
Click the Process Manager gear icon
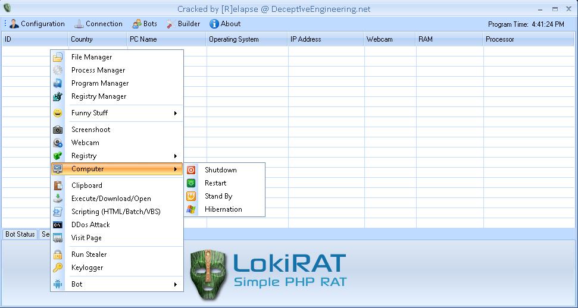click(x=58, y=70)
